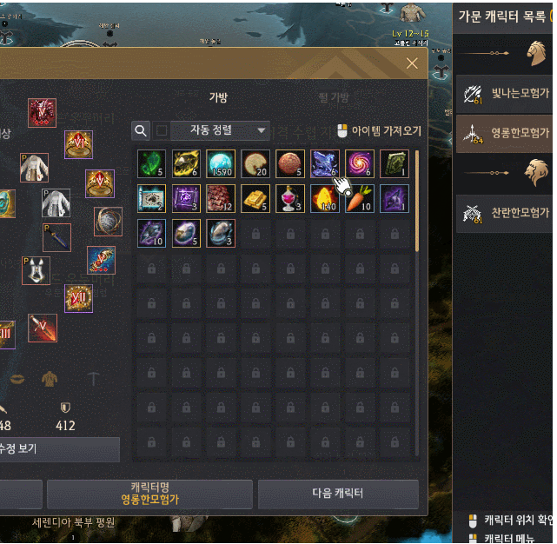
Task: Click the glowing blue orb item 1590
Action: click(221, 163)
